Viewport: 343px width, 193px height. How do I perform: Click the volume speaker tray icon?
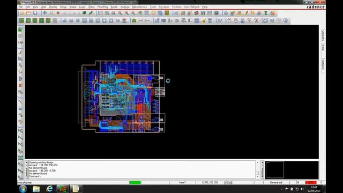tap(302, 189)
